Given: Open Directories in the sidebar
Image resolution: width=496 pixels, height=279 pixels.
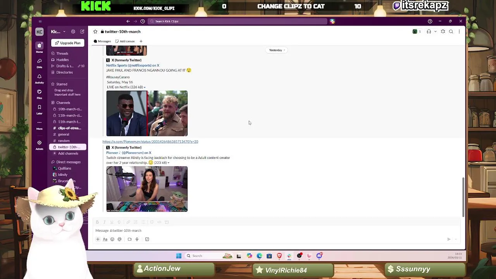Looking at the screenshot, I should coord(64,72).
